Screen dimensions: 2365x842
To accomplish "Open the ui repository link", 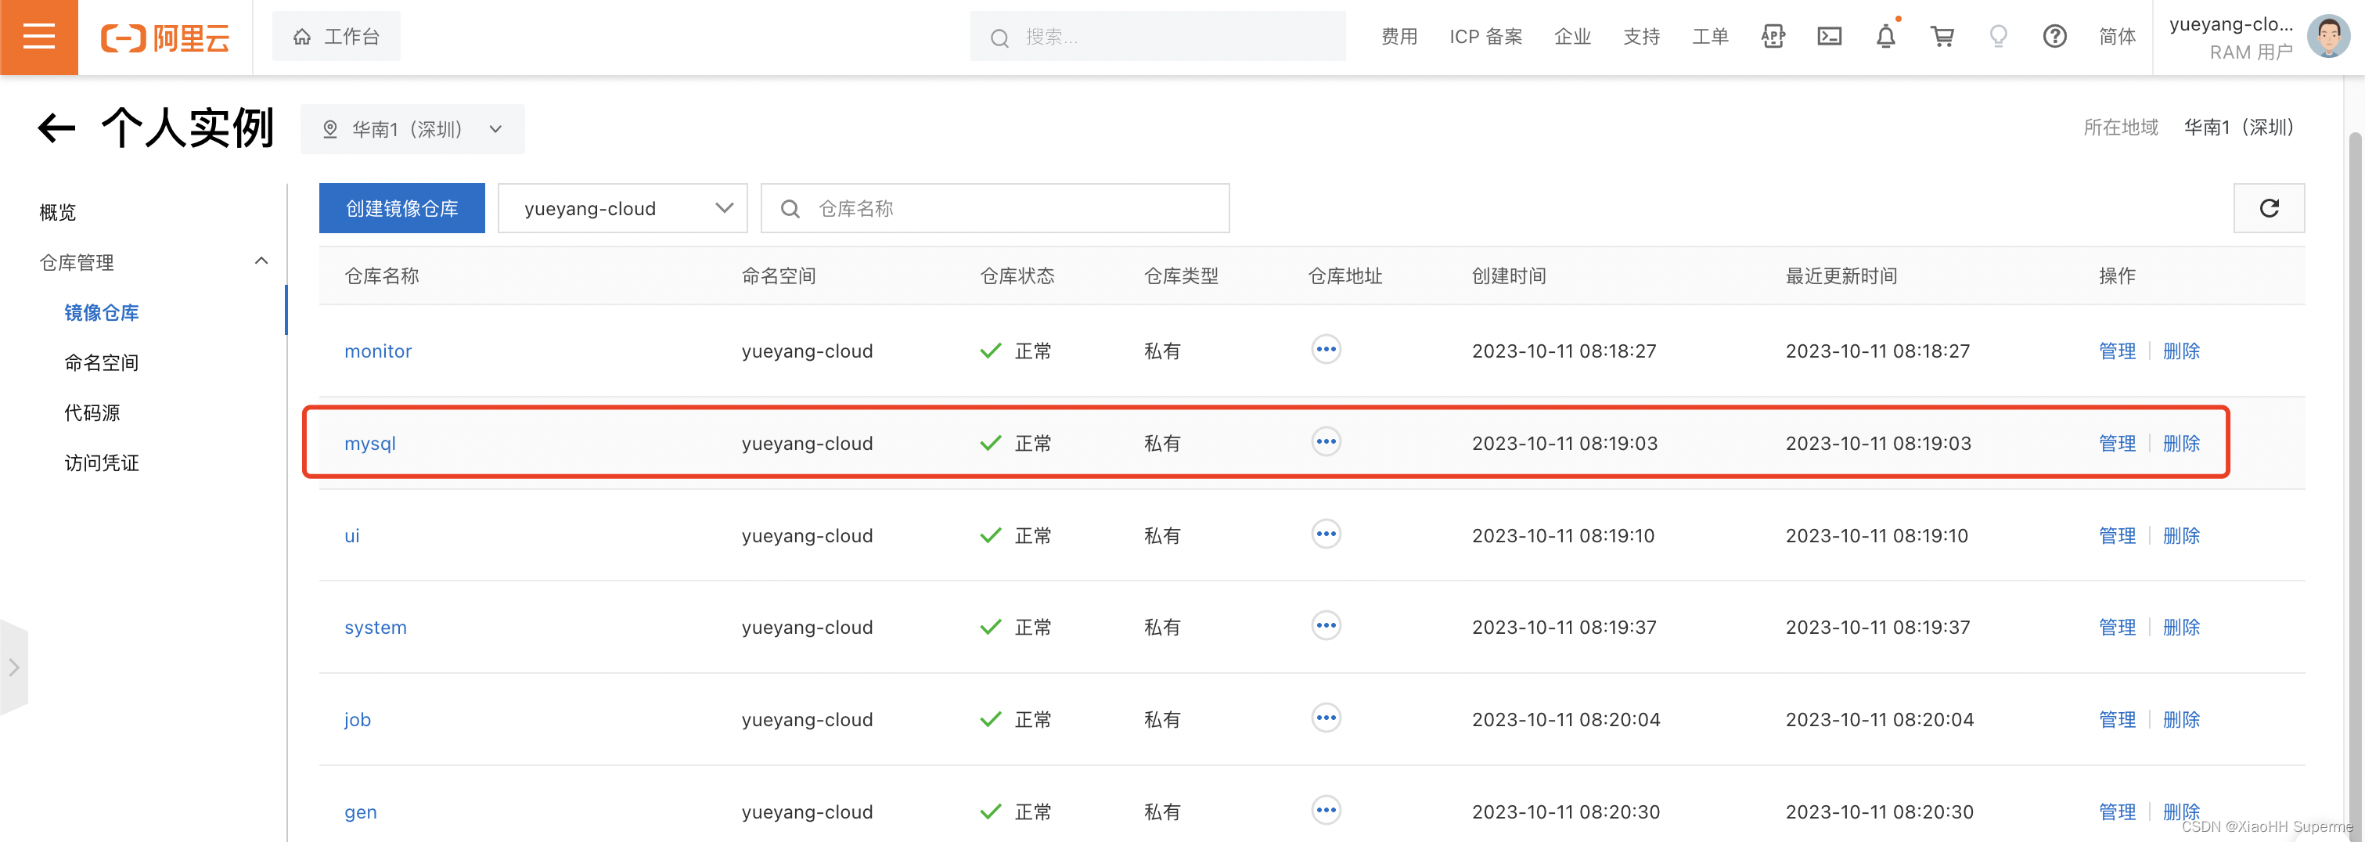I will (351, 535).
